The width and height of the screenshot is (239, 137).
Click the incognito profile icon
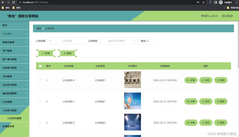[x=221, y=2]
